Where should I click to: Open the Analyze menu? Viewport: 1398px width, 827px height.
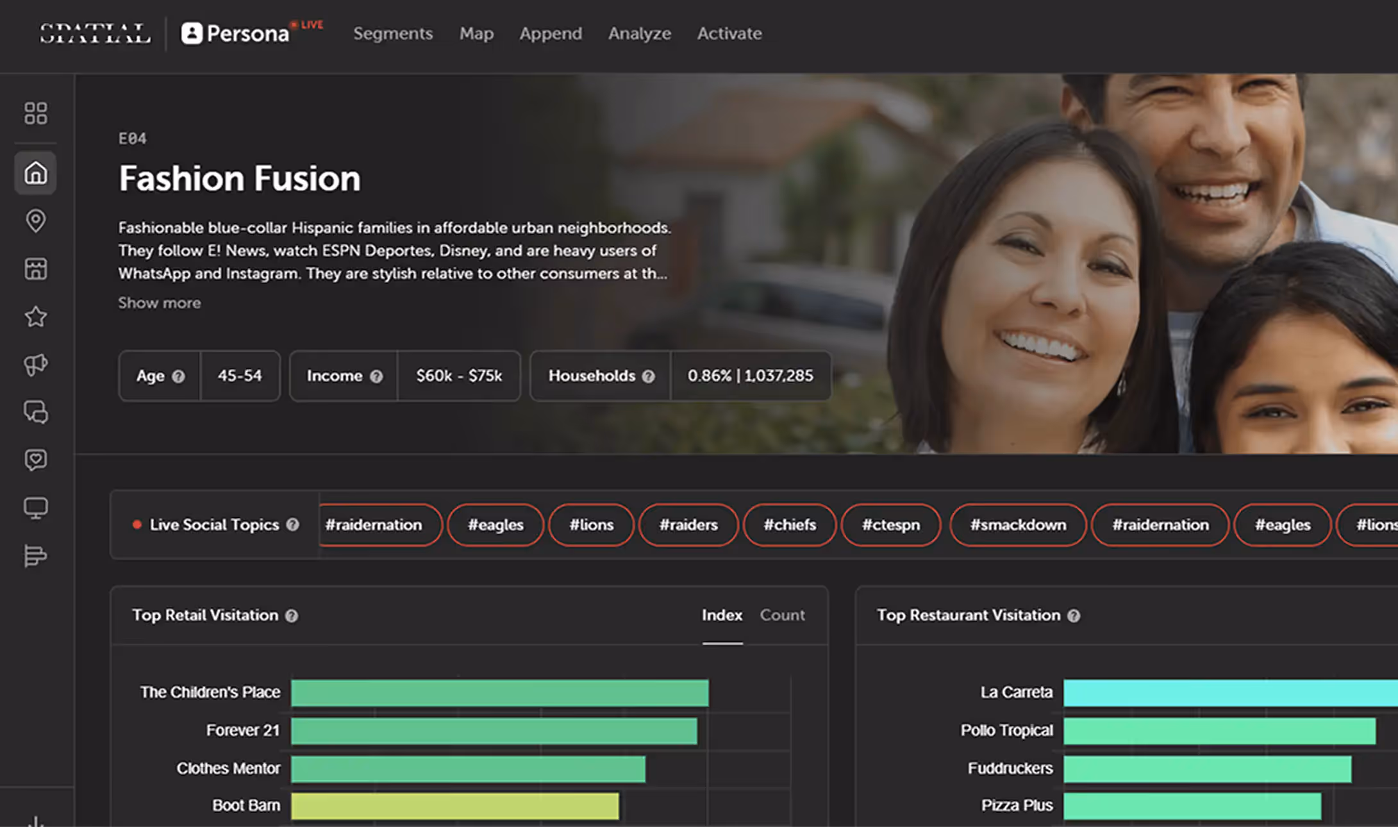pyautogui.click(x=640, y=33)
